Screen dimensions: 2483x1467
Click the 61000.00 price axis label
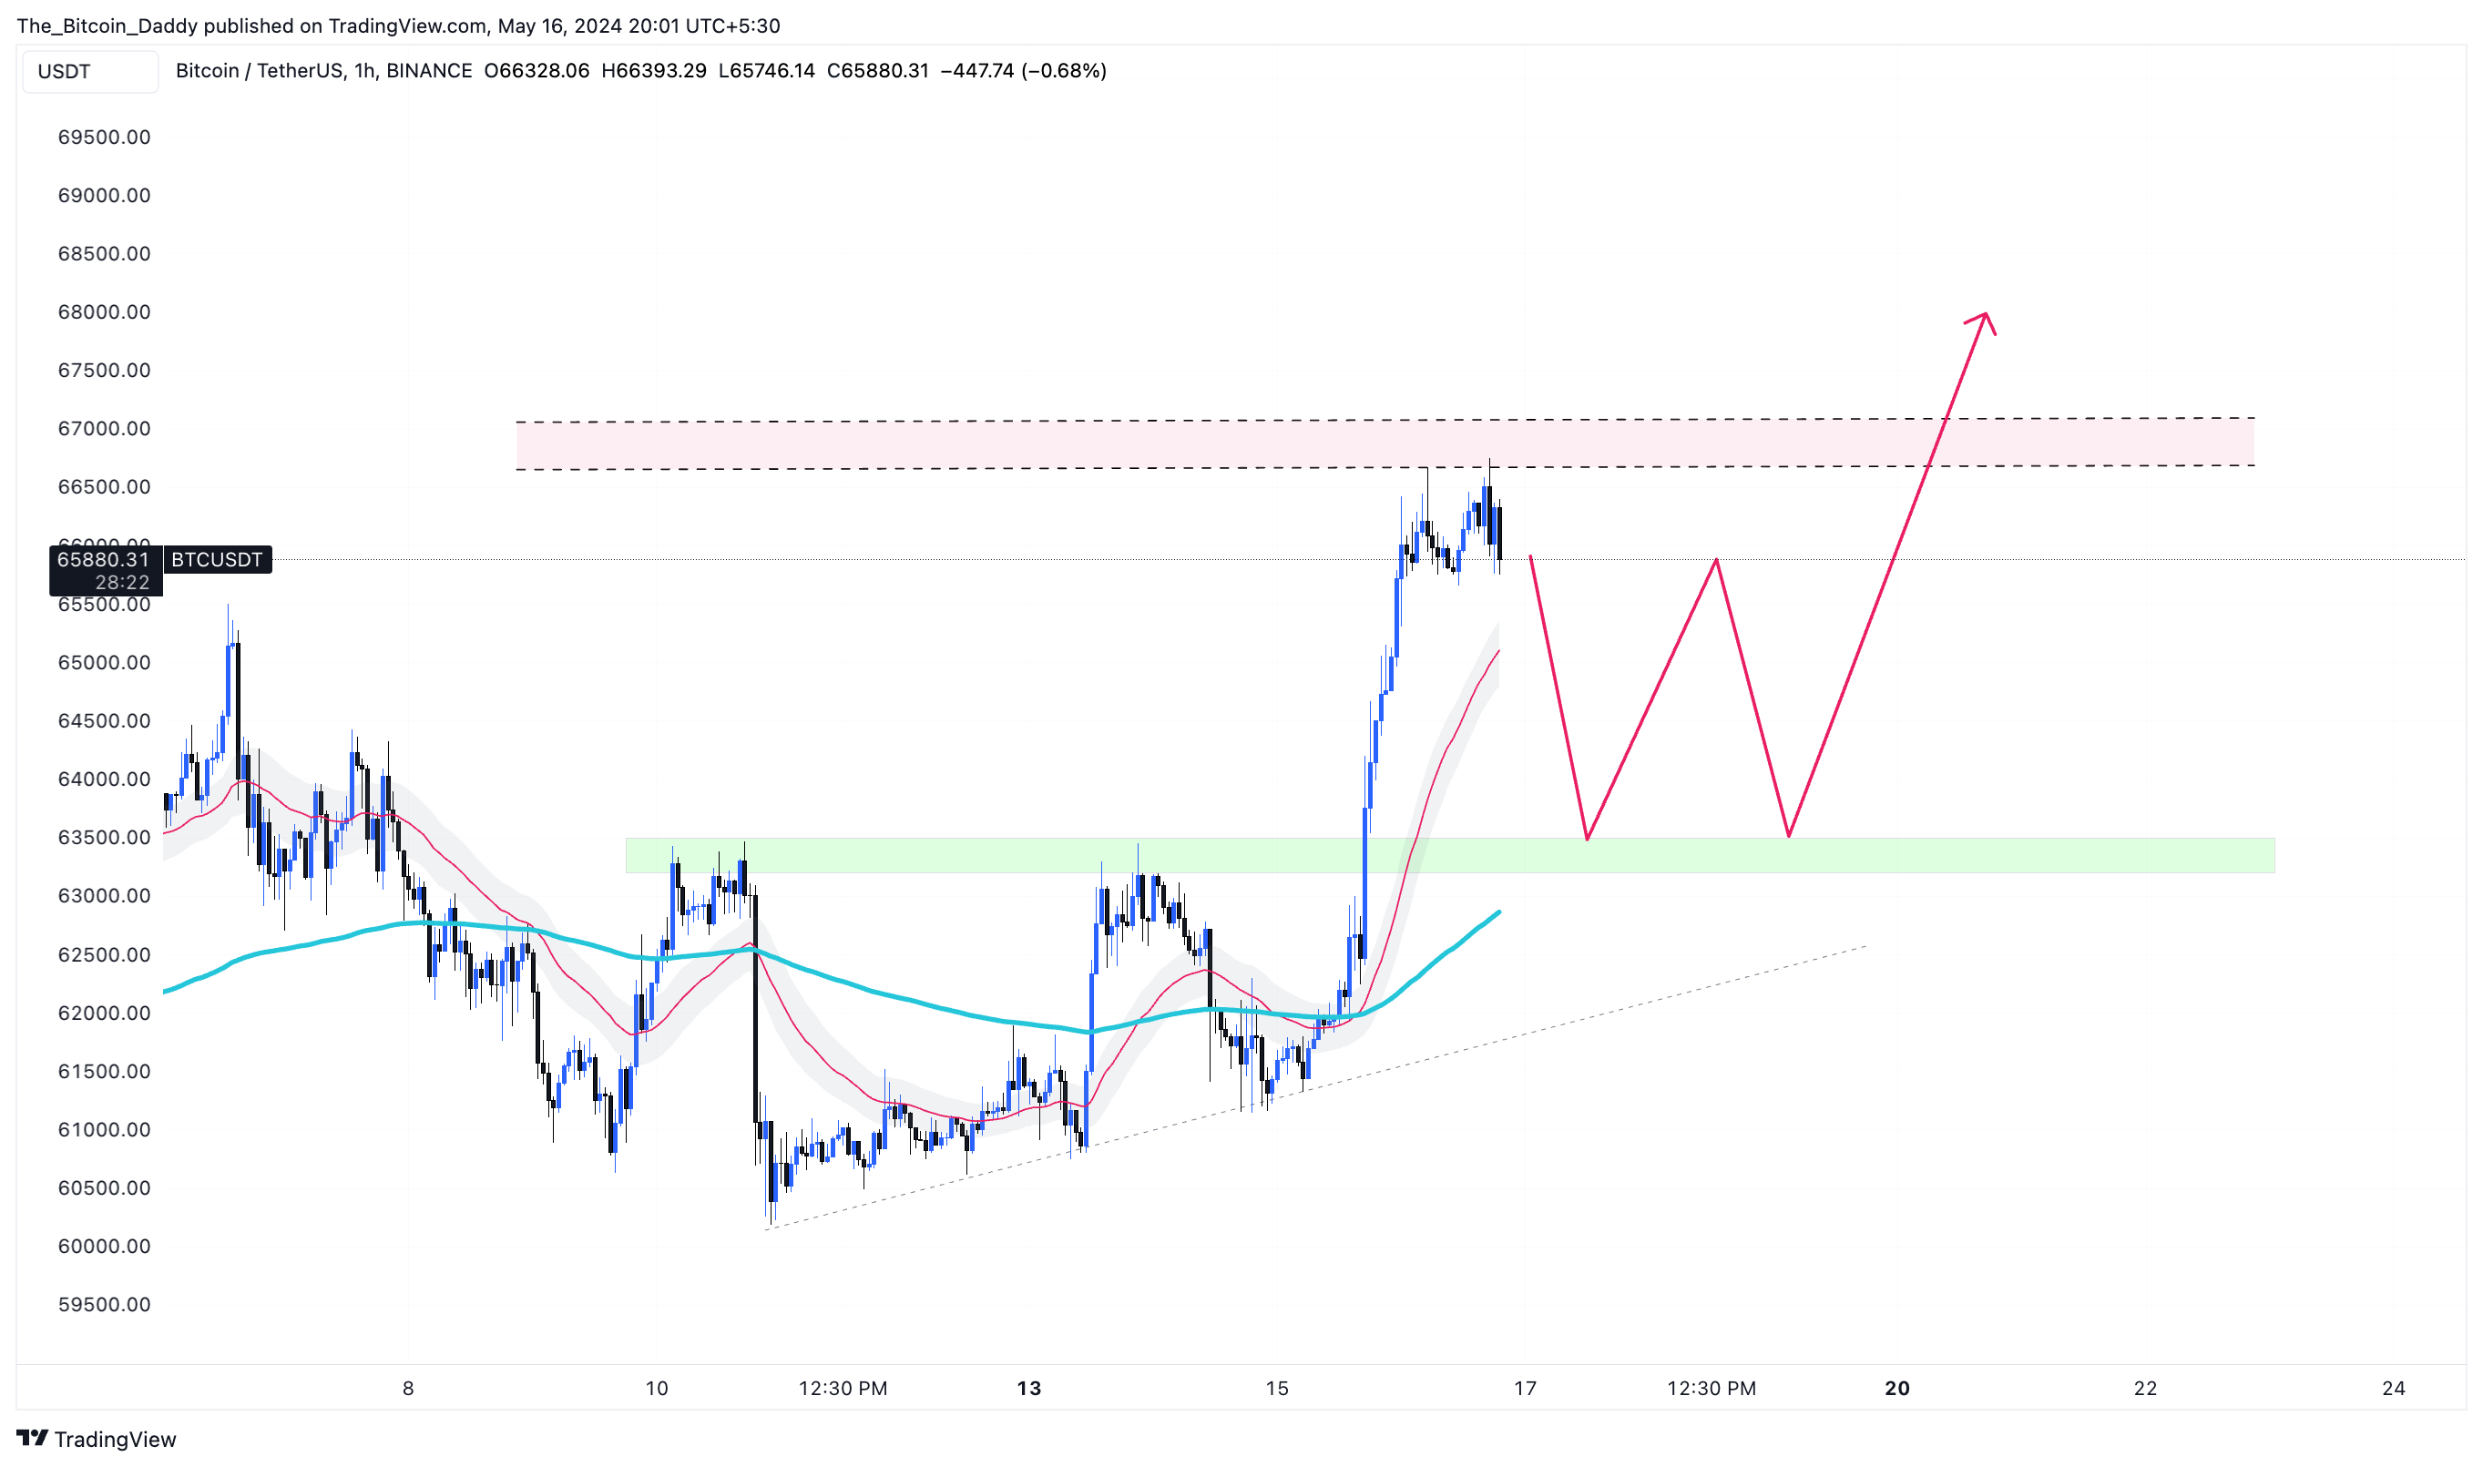click(105, 1130)
